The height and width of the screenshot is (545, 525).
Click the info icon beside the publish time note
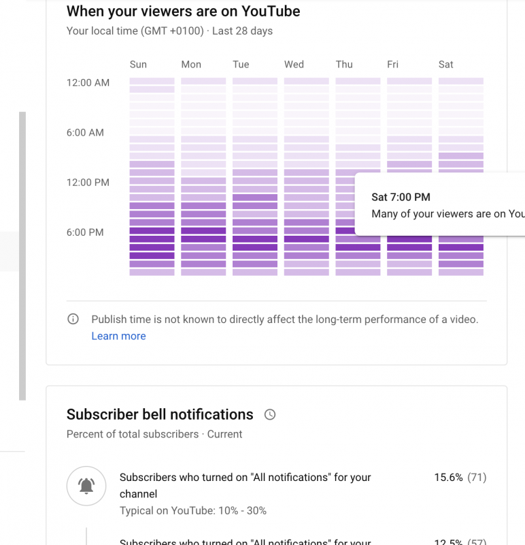73,320
